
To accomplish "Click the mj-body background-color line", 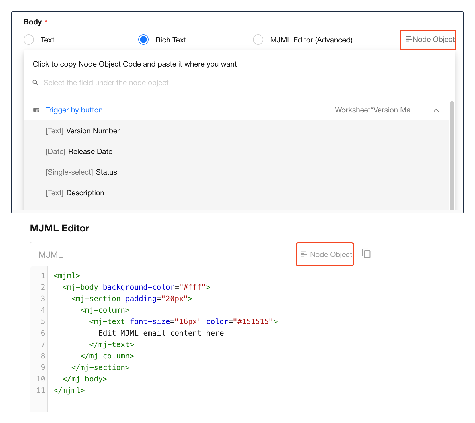I will click(x=136, y=287).
